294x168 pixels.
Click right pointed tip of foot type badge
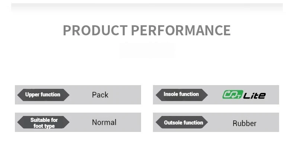[x=68, y=122]
